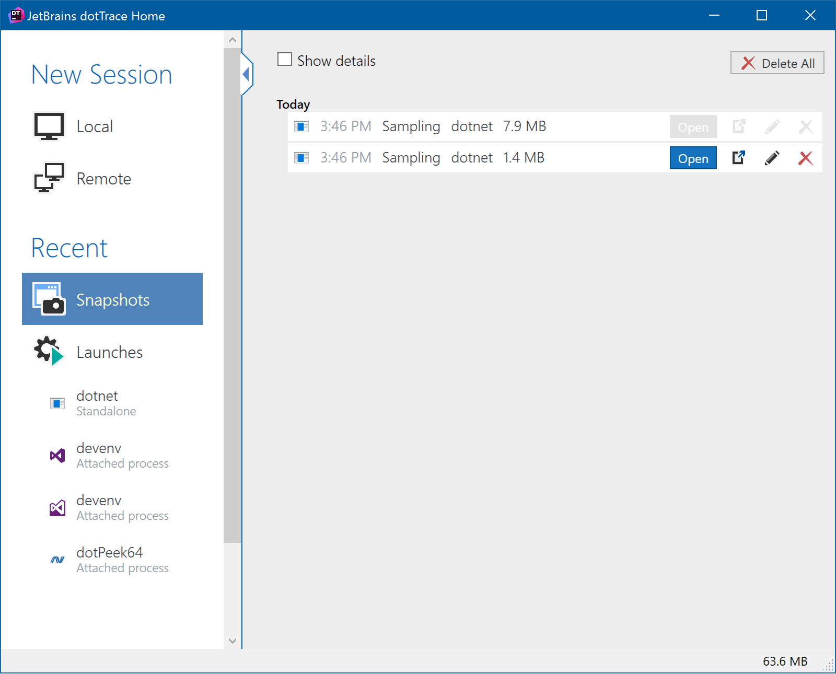The width and height of the screenshot is (836, 674).
Task: Click the Snapshots camera icon
Action: coord(49,299)
